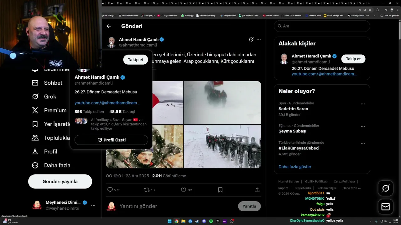Open the three-dot menu on Ahmet Hamdi Çamlı's post

click(x=258, y=39)
